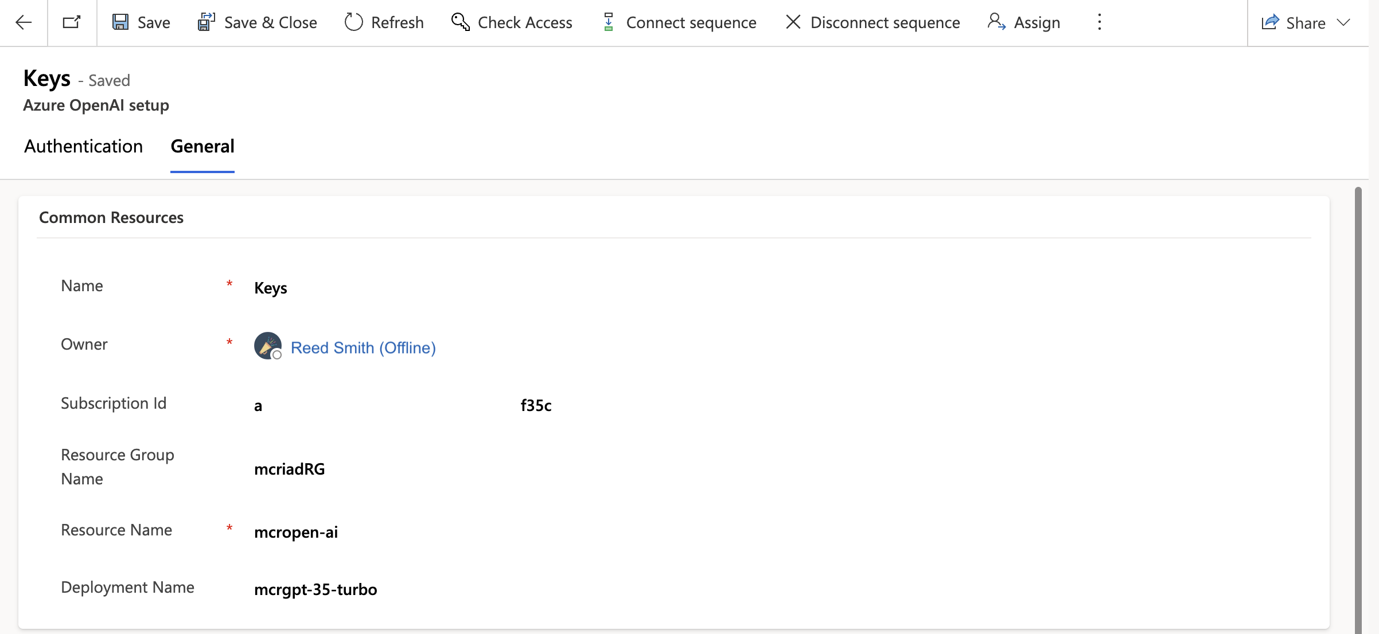The width and height of the screenshot is (1379, 634).
Task: Click the Azure OpenAI setup subtitle
Action: [x=96, y=105]
